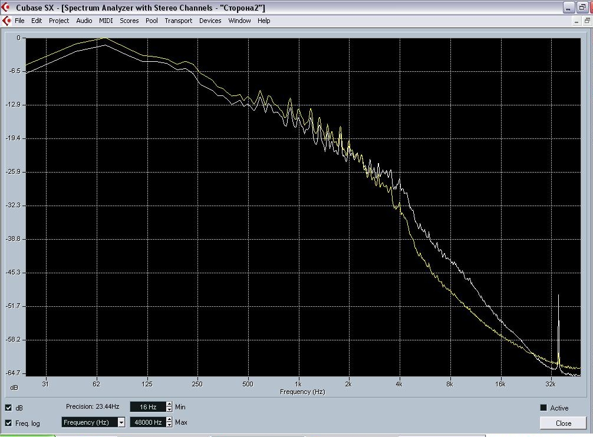
Task: Click the 48000 Hz Max value field
Action: (147, 422)
